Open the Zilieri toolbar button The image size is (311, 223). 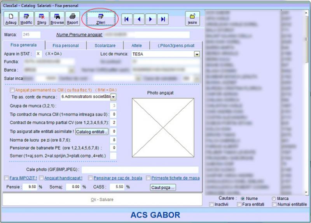point(101,18)
